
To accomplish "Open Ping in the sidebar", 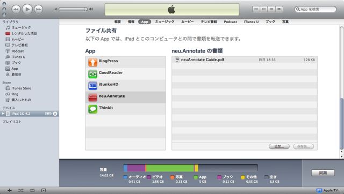I will coord(15,94).
